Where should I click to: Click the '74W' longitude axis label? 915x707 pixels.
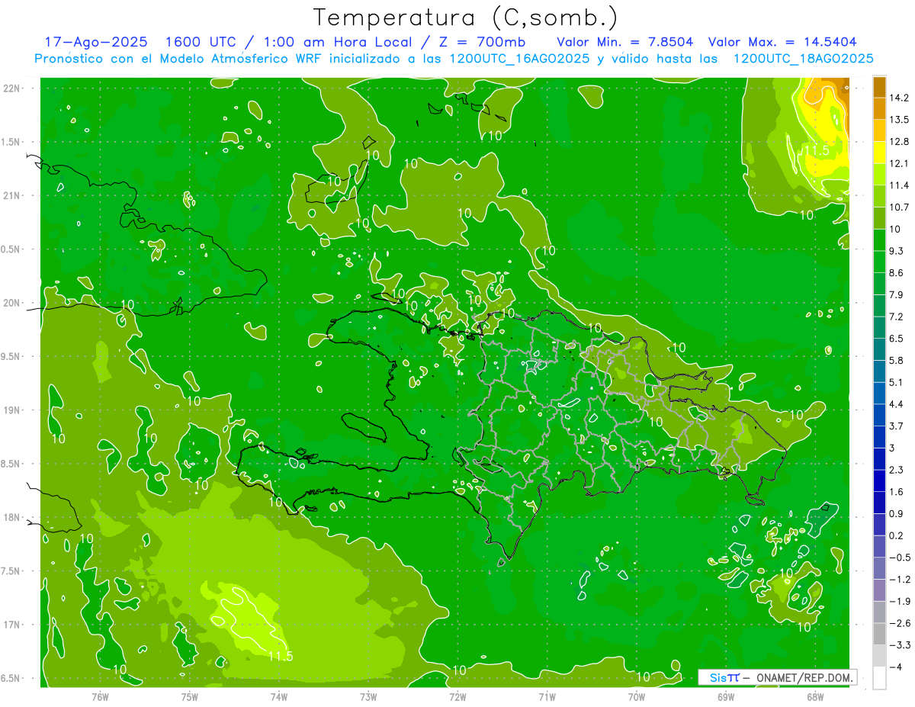(279, 696)
